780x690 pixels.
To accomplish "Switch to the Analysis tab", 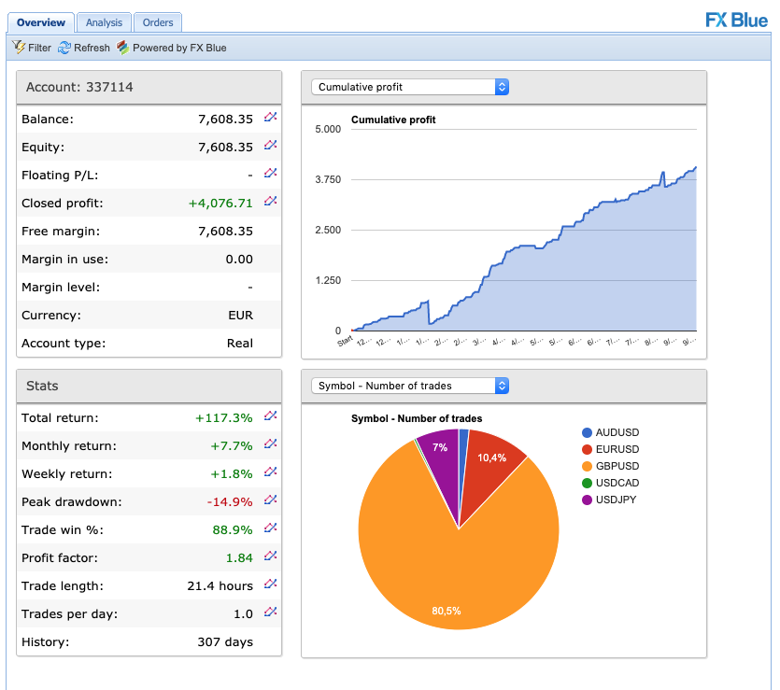I will click(104, 22).
